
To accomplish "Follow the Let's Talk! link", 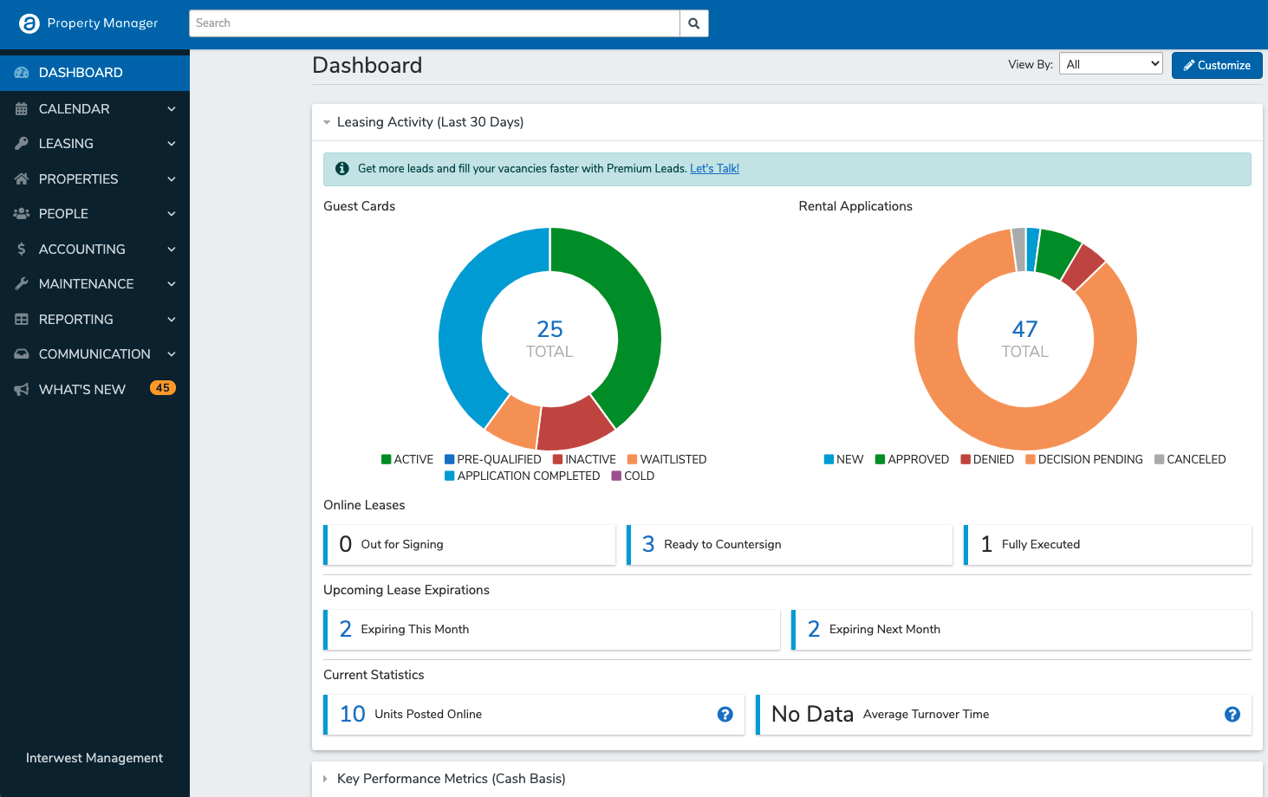I will [x=714, y=169].
